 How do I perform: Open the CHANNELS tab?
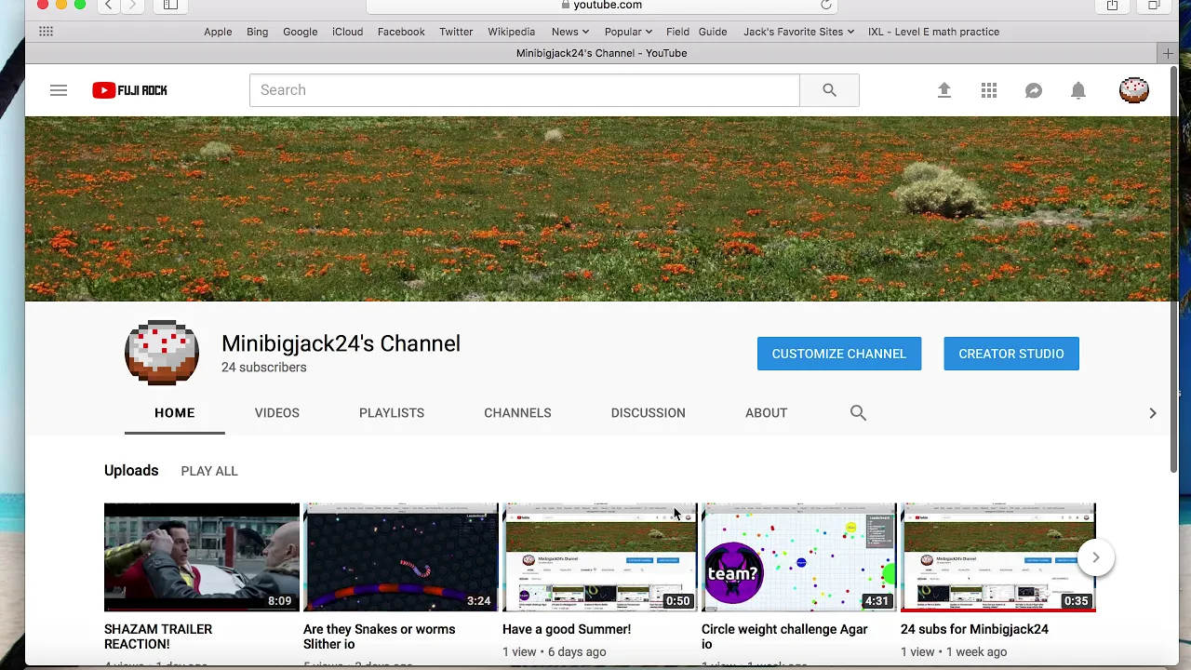pos(517,413)
